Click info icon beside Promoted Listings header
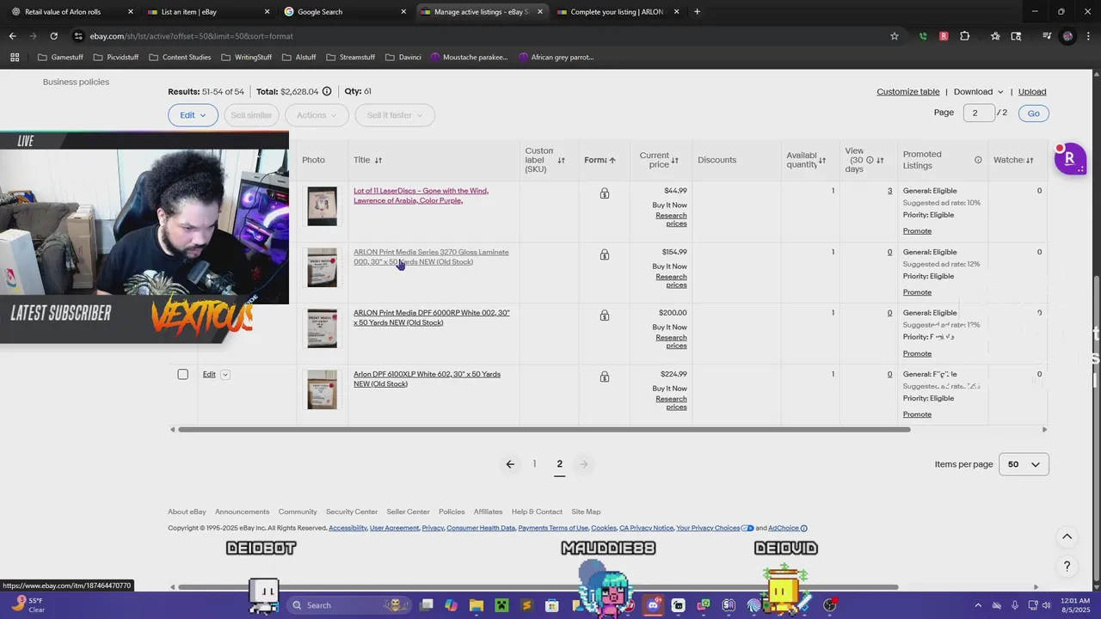 [978, 160]
